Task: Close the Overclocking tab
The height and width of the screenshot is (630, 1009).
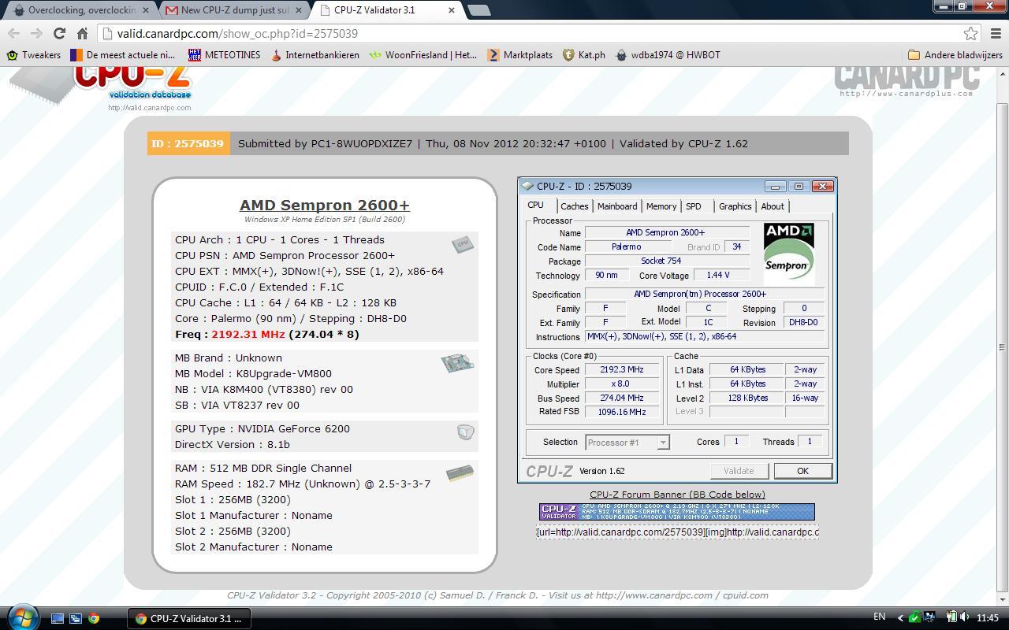Action: [x=146, y=10]
